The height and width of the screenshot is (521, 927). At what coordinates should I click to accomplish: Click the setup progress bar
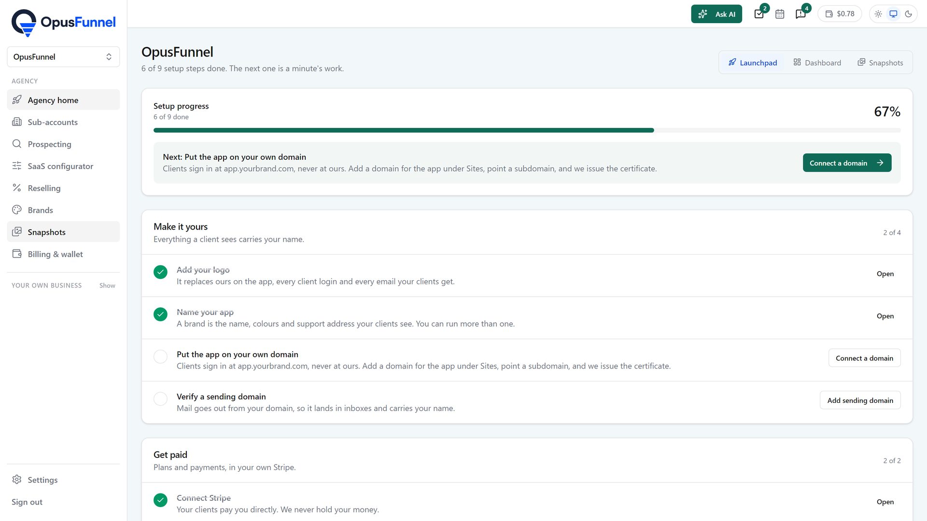[x=527, y=130]
